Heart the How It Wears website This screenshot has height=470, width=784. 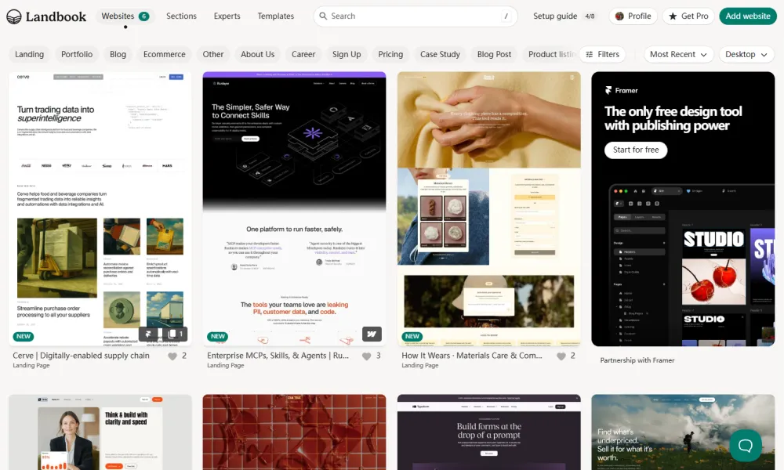(561, 356)
